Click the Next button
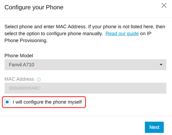Image resolution: width=172 pixels, height=135 pixels. point(154,127)
